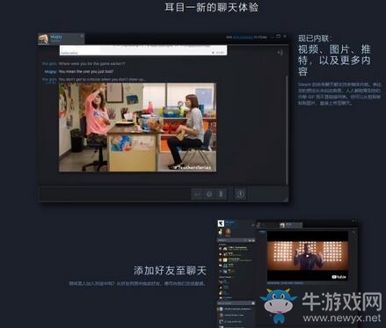Click the link text below the YouTube video
This screenshot has width=386, height=328.
point(285,283)
